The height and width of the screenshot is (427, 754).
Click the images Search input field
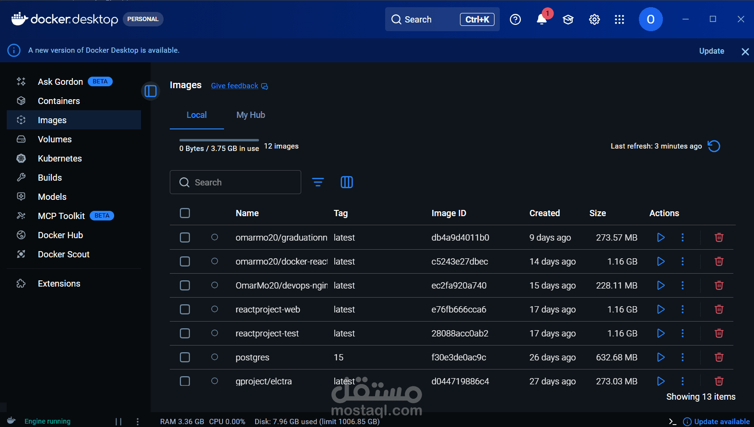click(236, 182)
